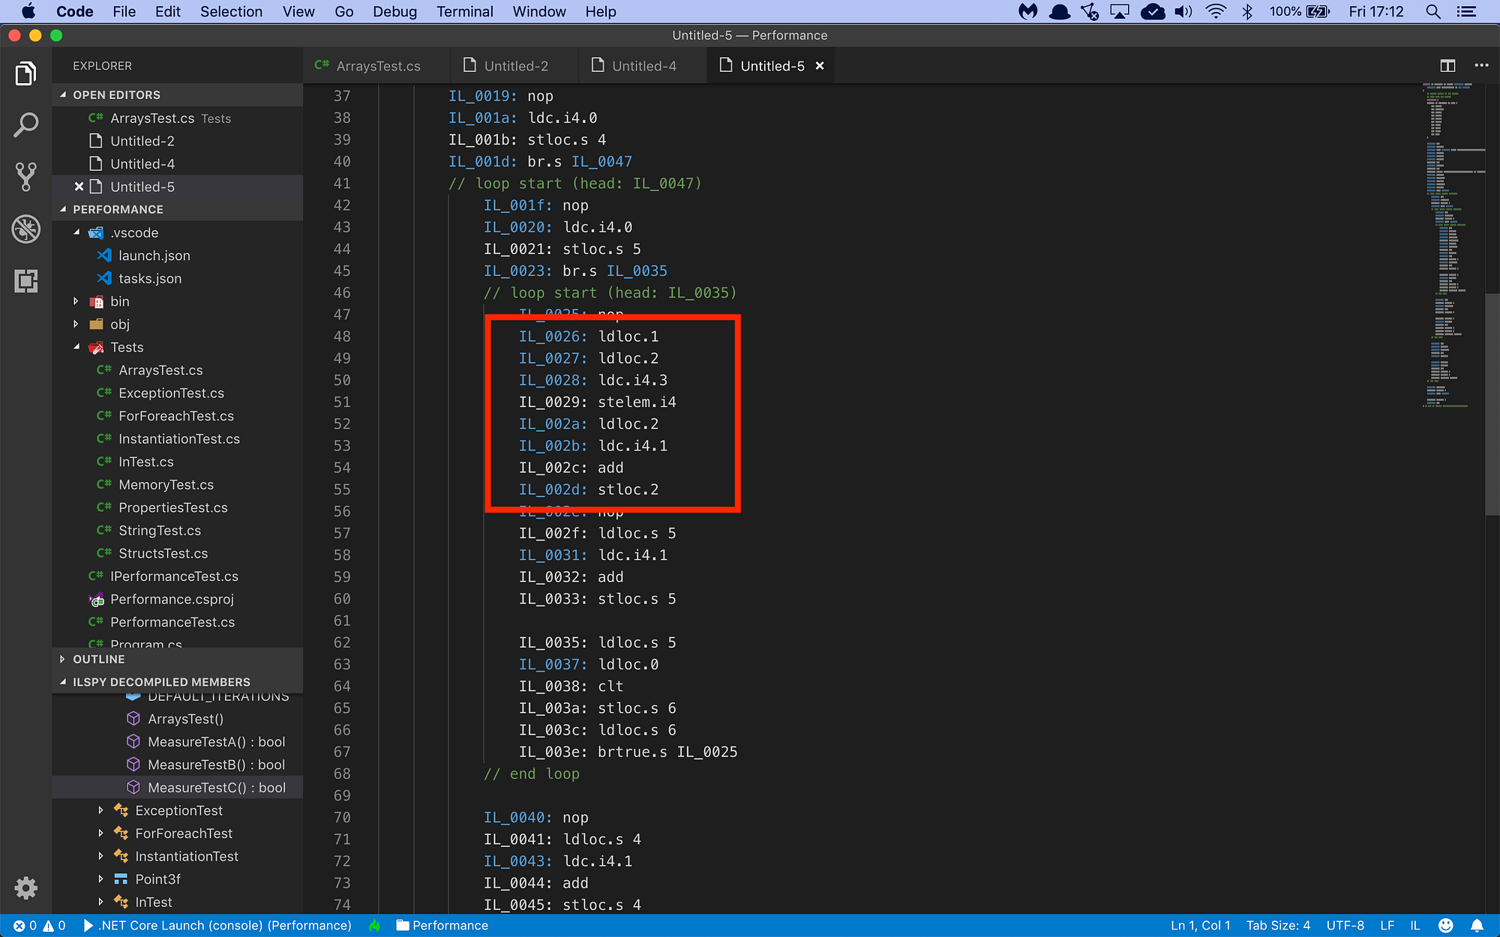Click the UTF-8 encoding label in the status bar
Image resolution: width=1500 pixels, height=937 pixels.
(x=1345, y=925)
